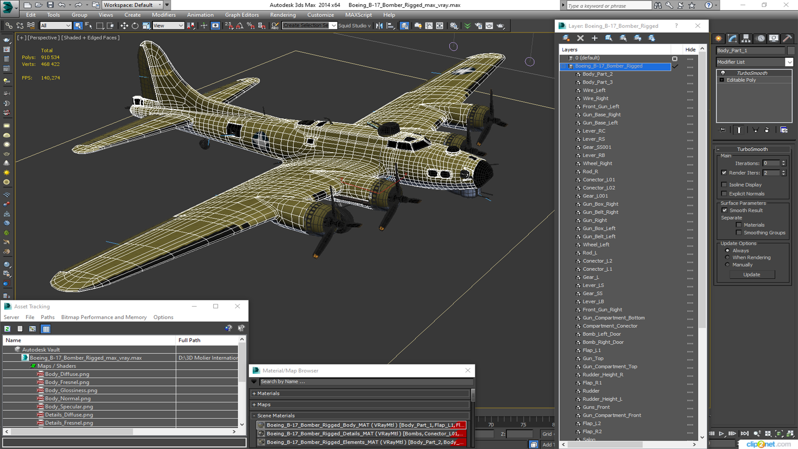Collapse the Boeing_B-17_Bomber_Rigged layer

point(564,67)
